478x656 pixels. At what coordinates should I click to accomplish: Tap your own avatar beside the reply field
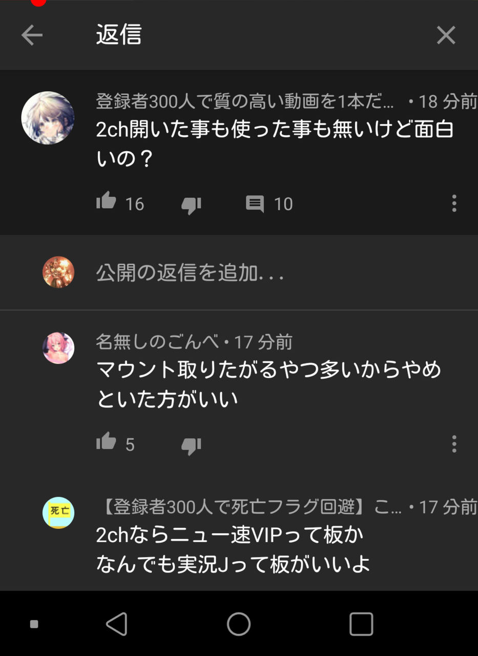58,272
